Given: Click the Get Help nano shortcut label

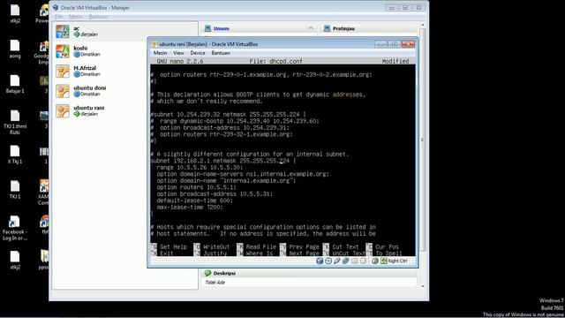Looking at the screenshot, I should pos(173,247).
